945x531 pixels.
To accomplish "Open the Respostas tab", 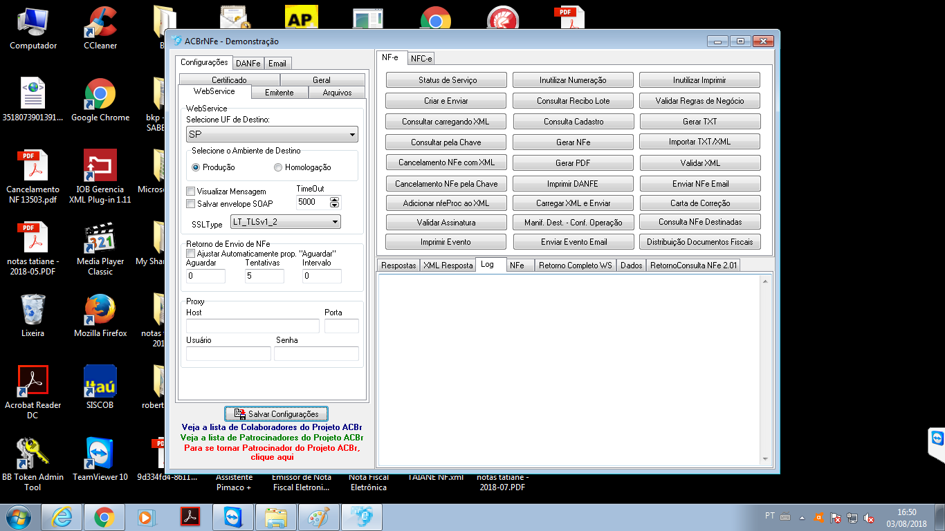I will 399,265.
